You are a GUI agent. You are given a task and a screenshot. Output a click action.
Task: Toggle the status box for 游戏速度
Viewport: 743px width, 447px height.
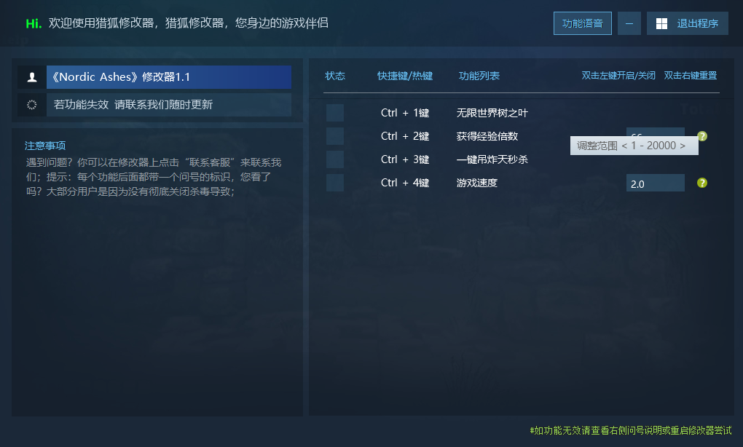335,183
